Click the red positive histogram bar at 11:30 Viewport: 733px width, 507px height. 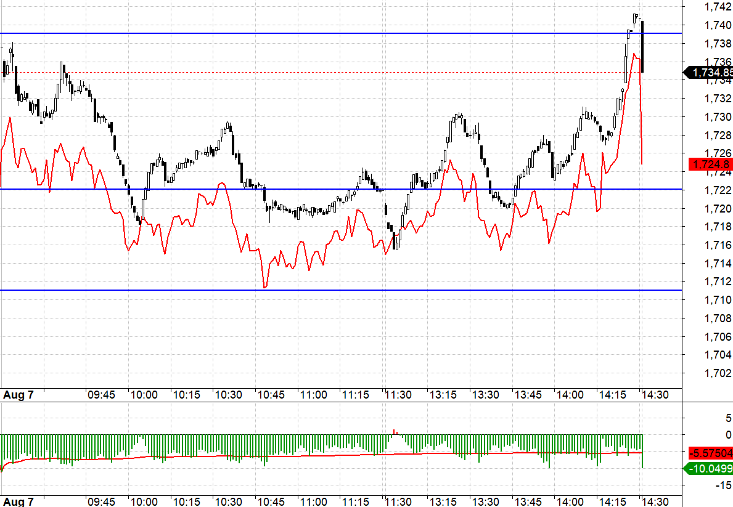pos(395,432)
